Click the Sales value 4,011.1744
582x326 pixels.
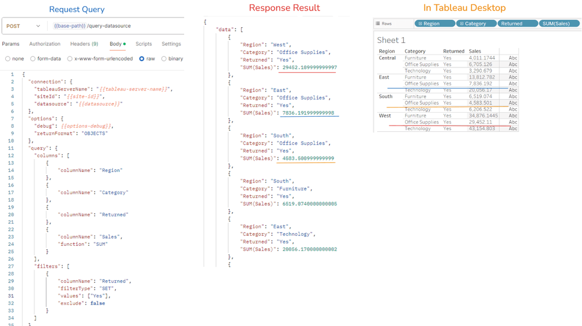482,58
